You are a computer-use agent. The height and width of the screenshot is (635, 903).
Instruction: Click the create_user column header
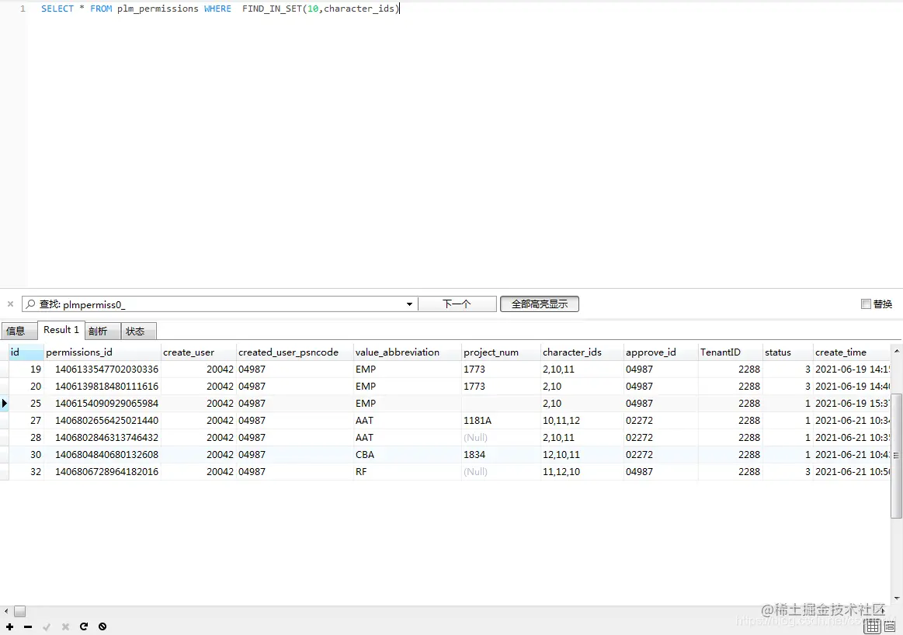click(x=199, y=352)
